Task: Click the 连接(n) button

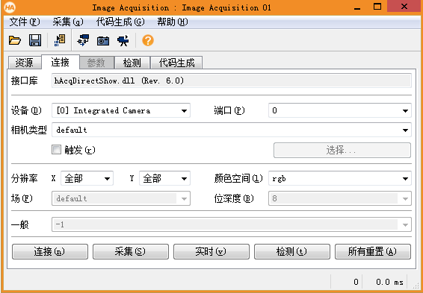Action: pos(50,251)
